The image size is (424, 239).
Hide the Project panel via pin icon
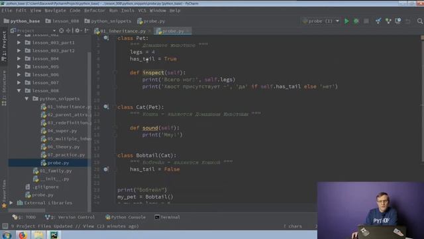pyautogui.click(x=86, y=31)
